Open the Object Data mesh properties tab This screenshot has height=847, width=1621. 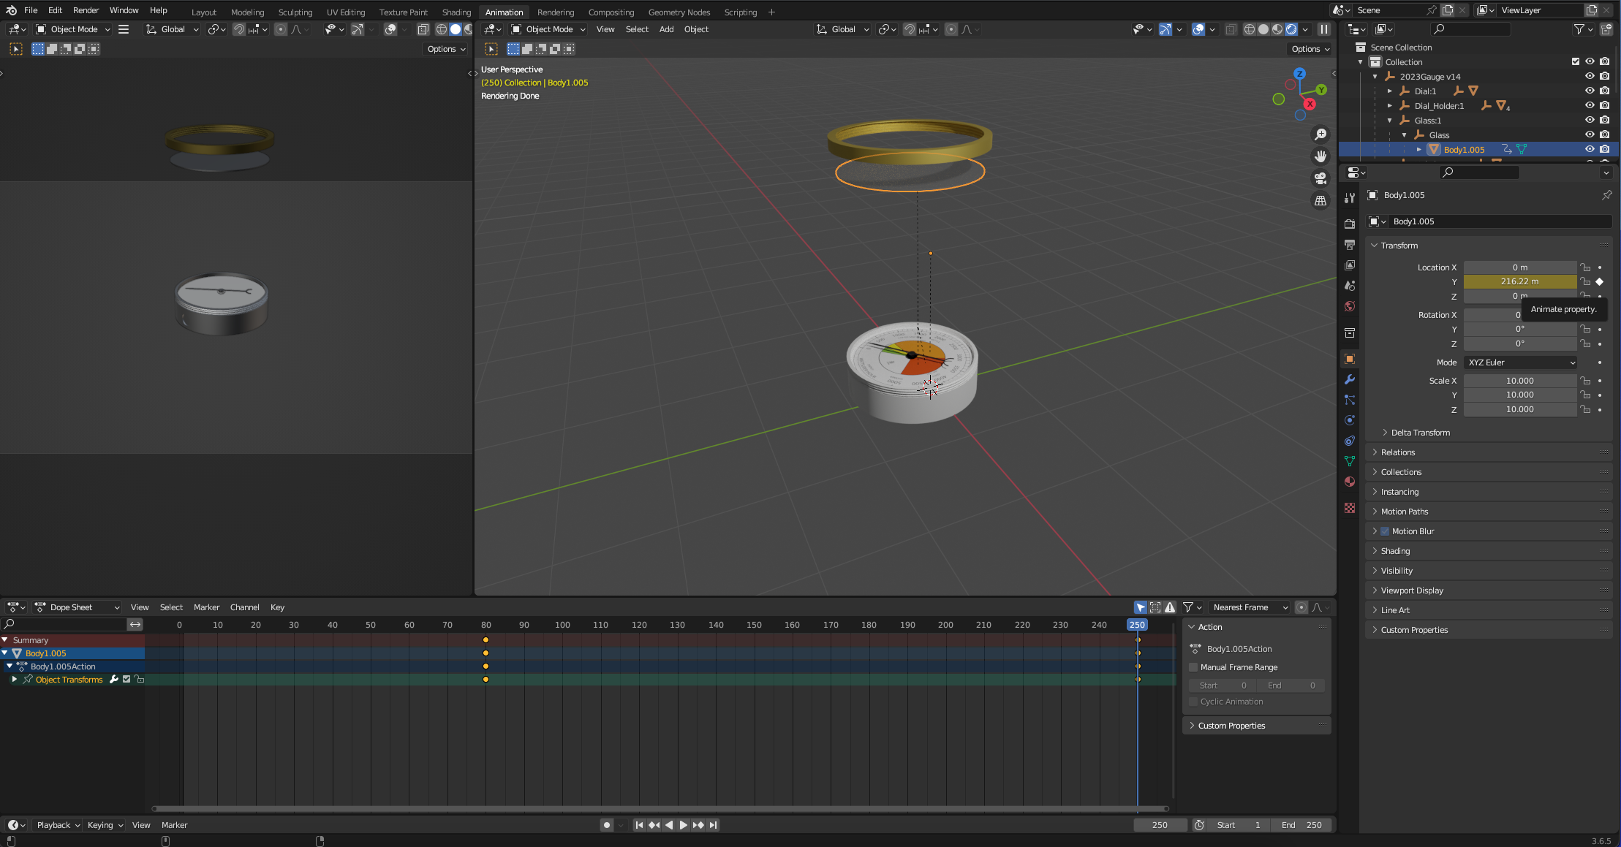click(x=1350, y=461)
